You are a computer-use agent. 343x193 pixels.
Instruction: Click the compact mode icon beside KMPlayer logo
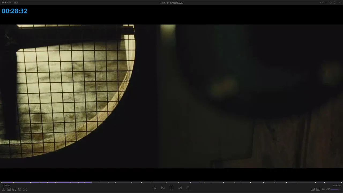click(16, 2)
